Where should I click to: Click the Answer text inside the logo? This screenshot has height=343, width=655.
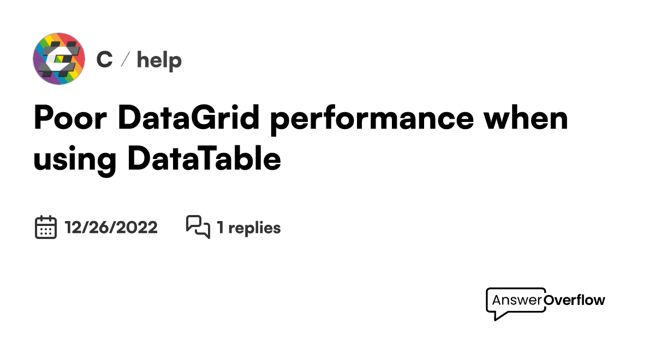click(x=517, y=300)
